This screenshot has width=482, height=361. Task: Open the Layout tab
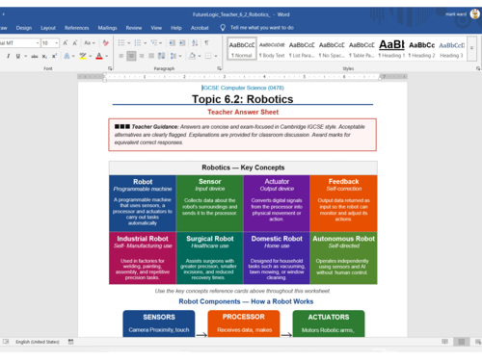[48, 28]
